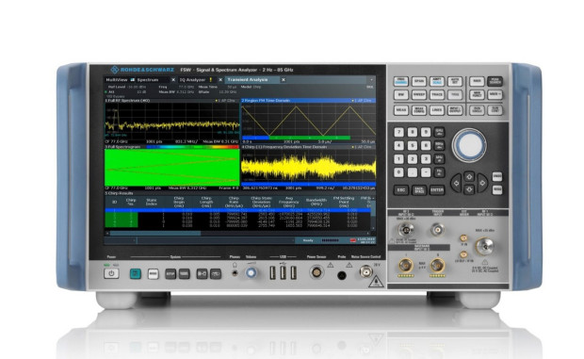
Task: Push the INPUT/OUTPUT hardkey
Action: (455, 110)
